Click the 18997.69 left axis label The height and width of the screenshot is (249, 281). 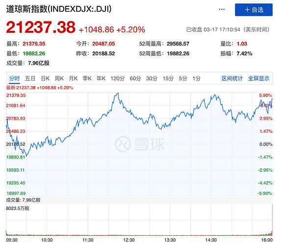(16, 193)
